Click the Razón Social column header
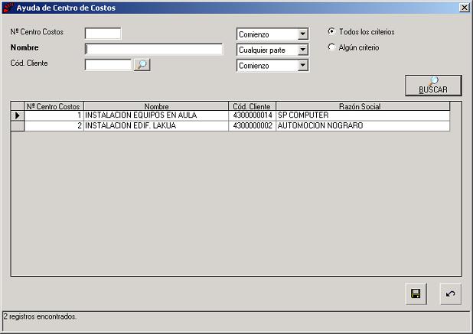Screen dimensions: 473x334 pos(363,106)
